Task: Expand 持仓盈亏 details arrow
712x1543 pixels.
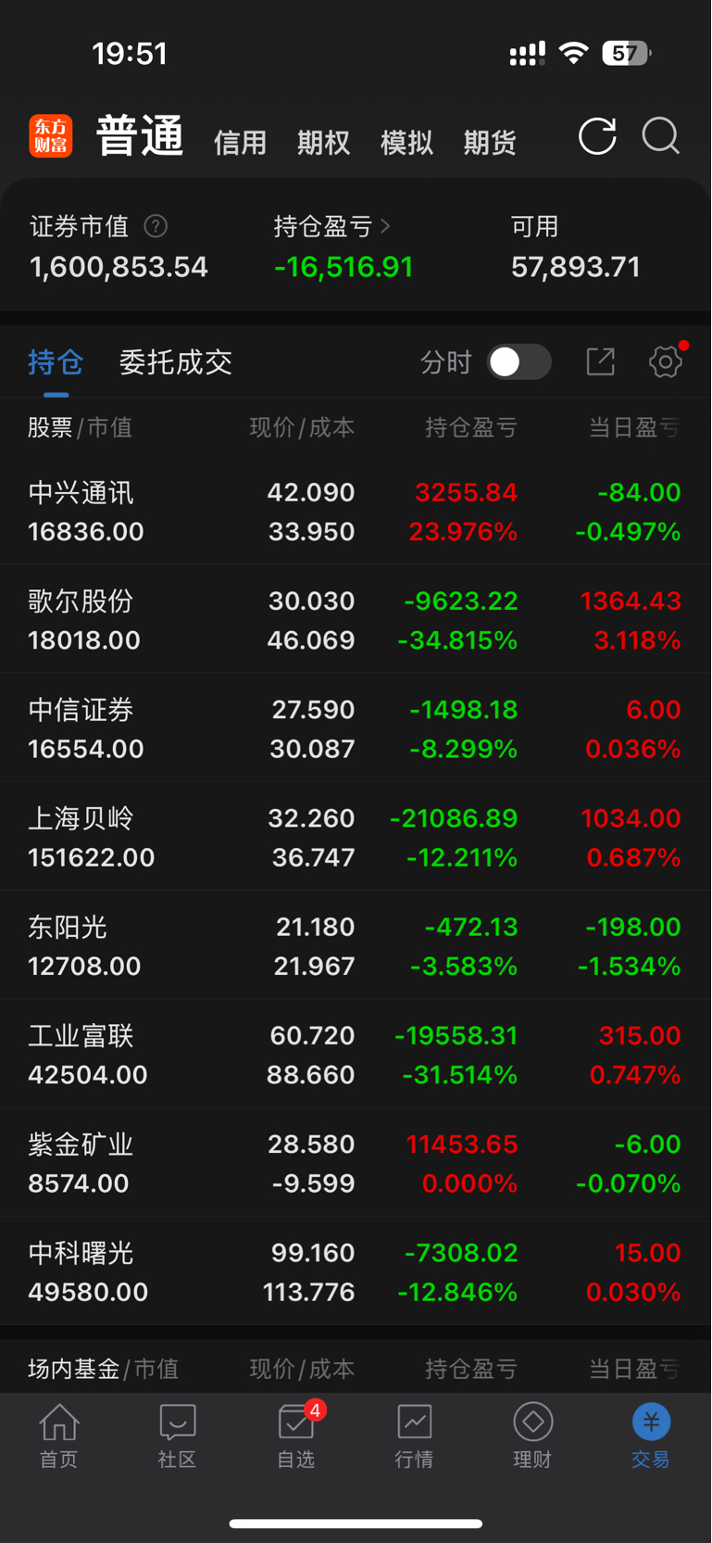Action: pos(385,226)
